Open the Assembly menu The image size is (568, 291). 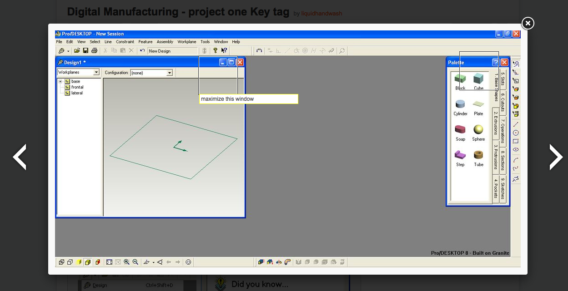click(x=165, y=41)
